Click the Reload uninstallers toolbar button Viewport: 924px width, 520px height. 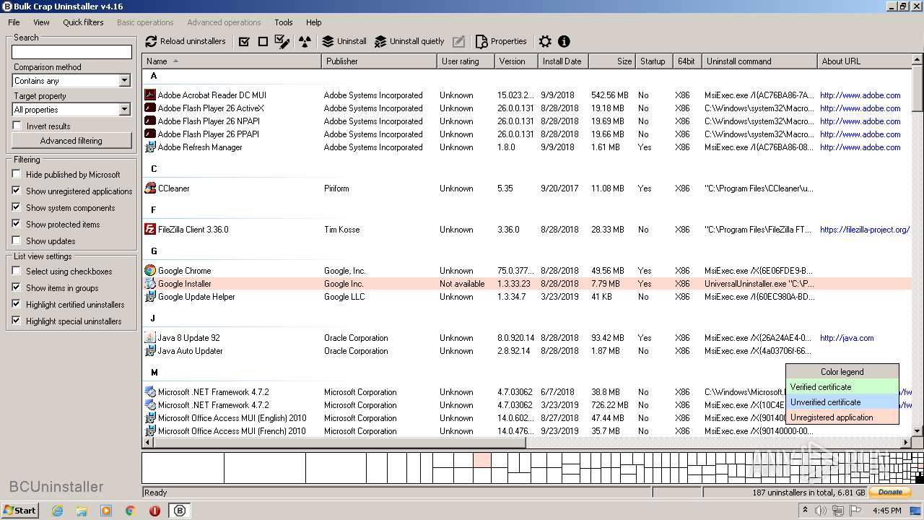(186, 41)
